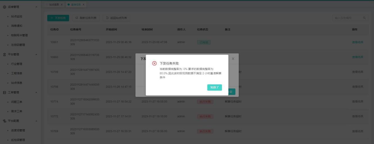Click the 工单管理 section icon in sidebar
Image resolution: width=374 pixels, height=144 pixels.
point(5,93)
